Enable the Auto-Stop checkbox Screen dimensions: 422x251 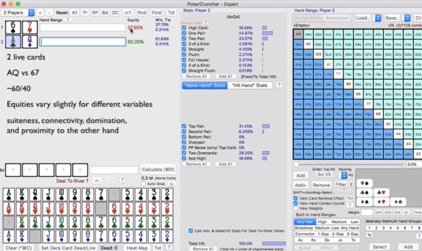(x=144, y=184)
